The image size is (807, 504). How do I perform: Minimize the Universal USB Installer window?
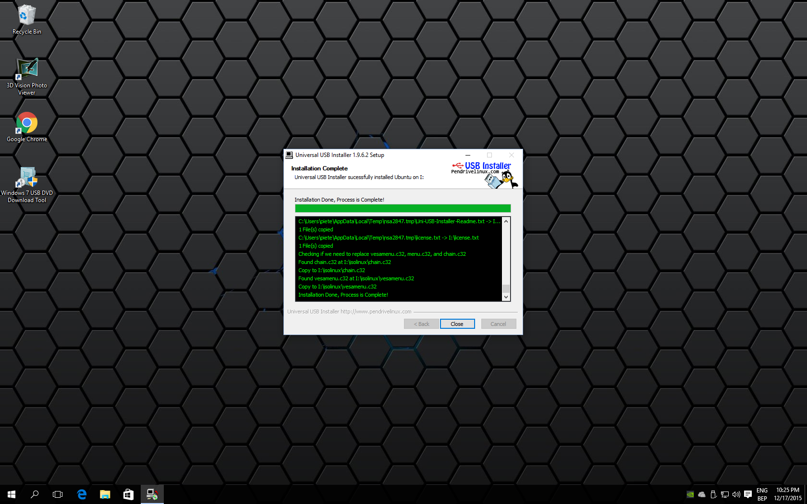pos(467,155)
